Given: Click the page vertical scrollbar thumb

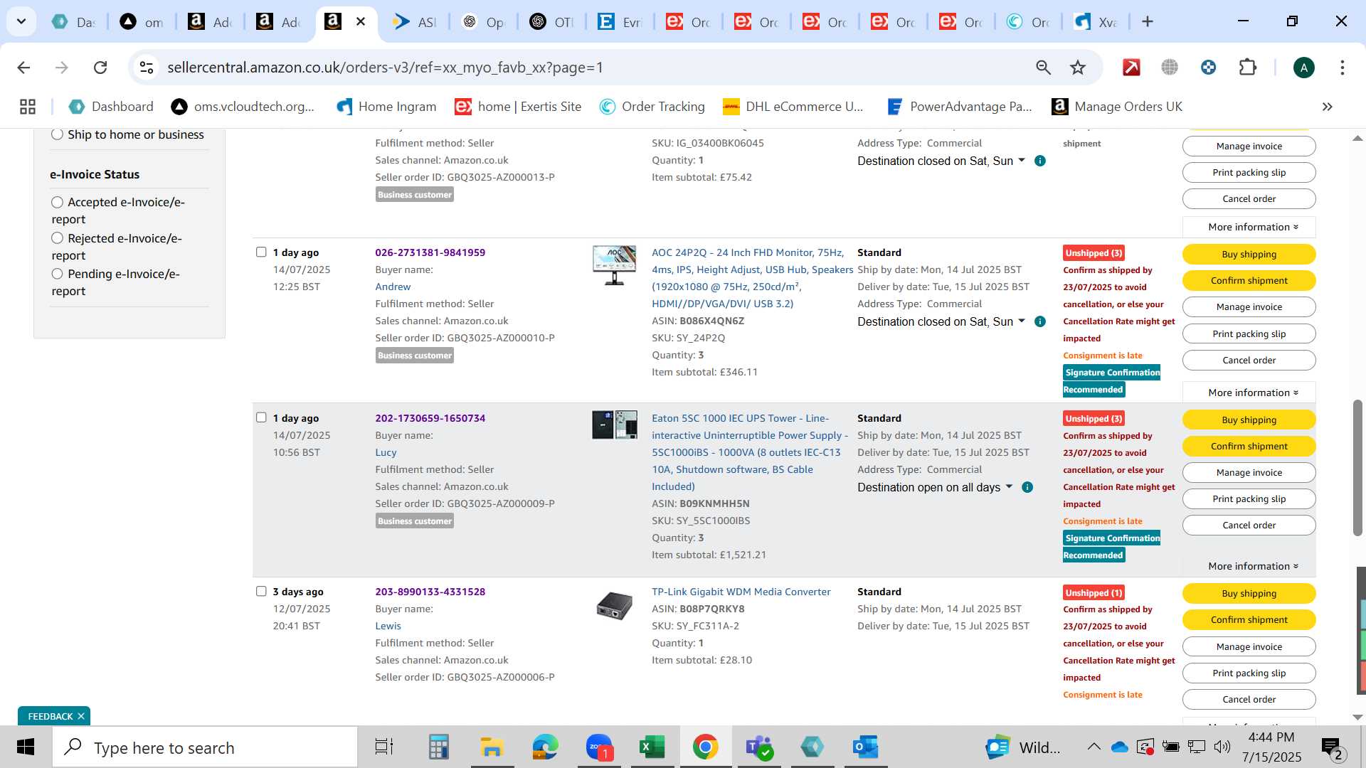Looking at the screenshot, I should 1357,468.
